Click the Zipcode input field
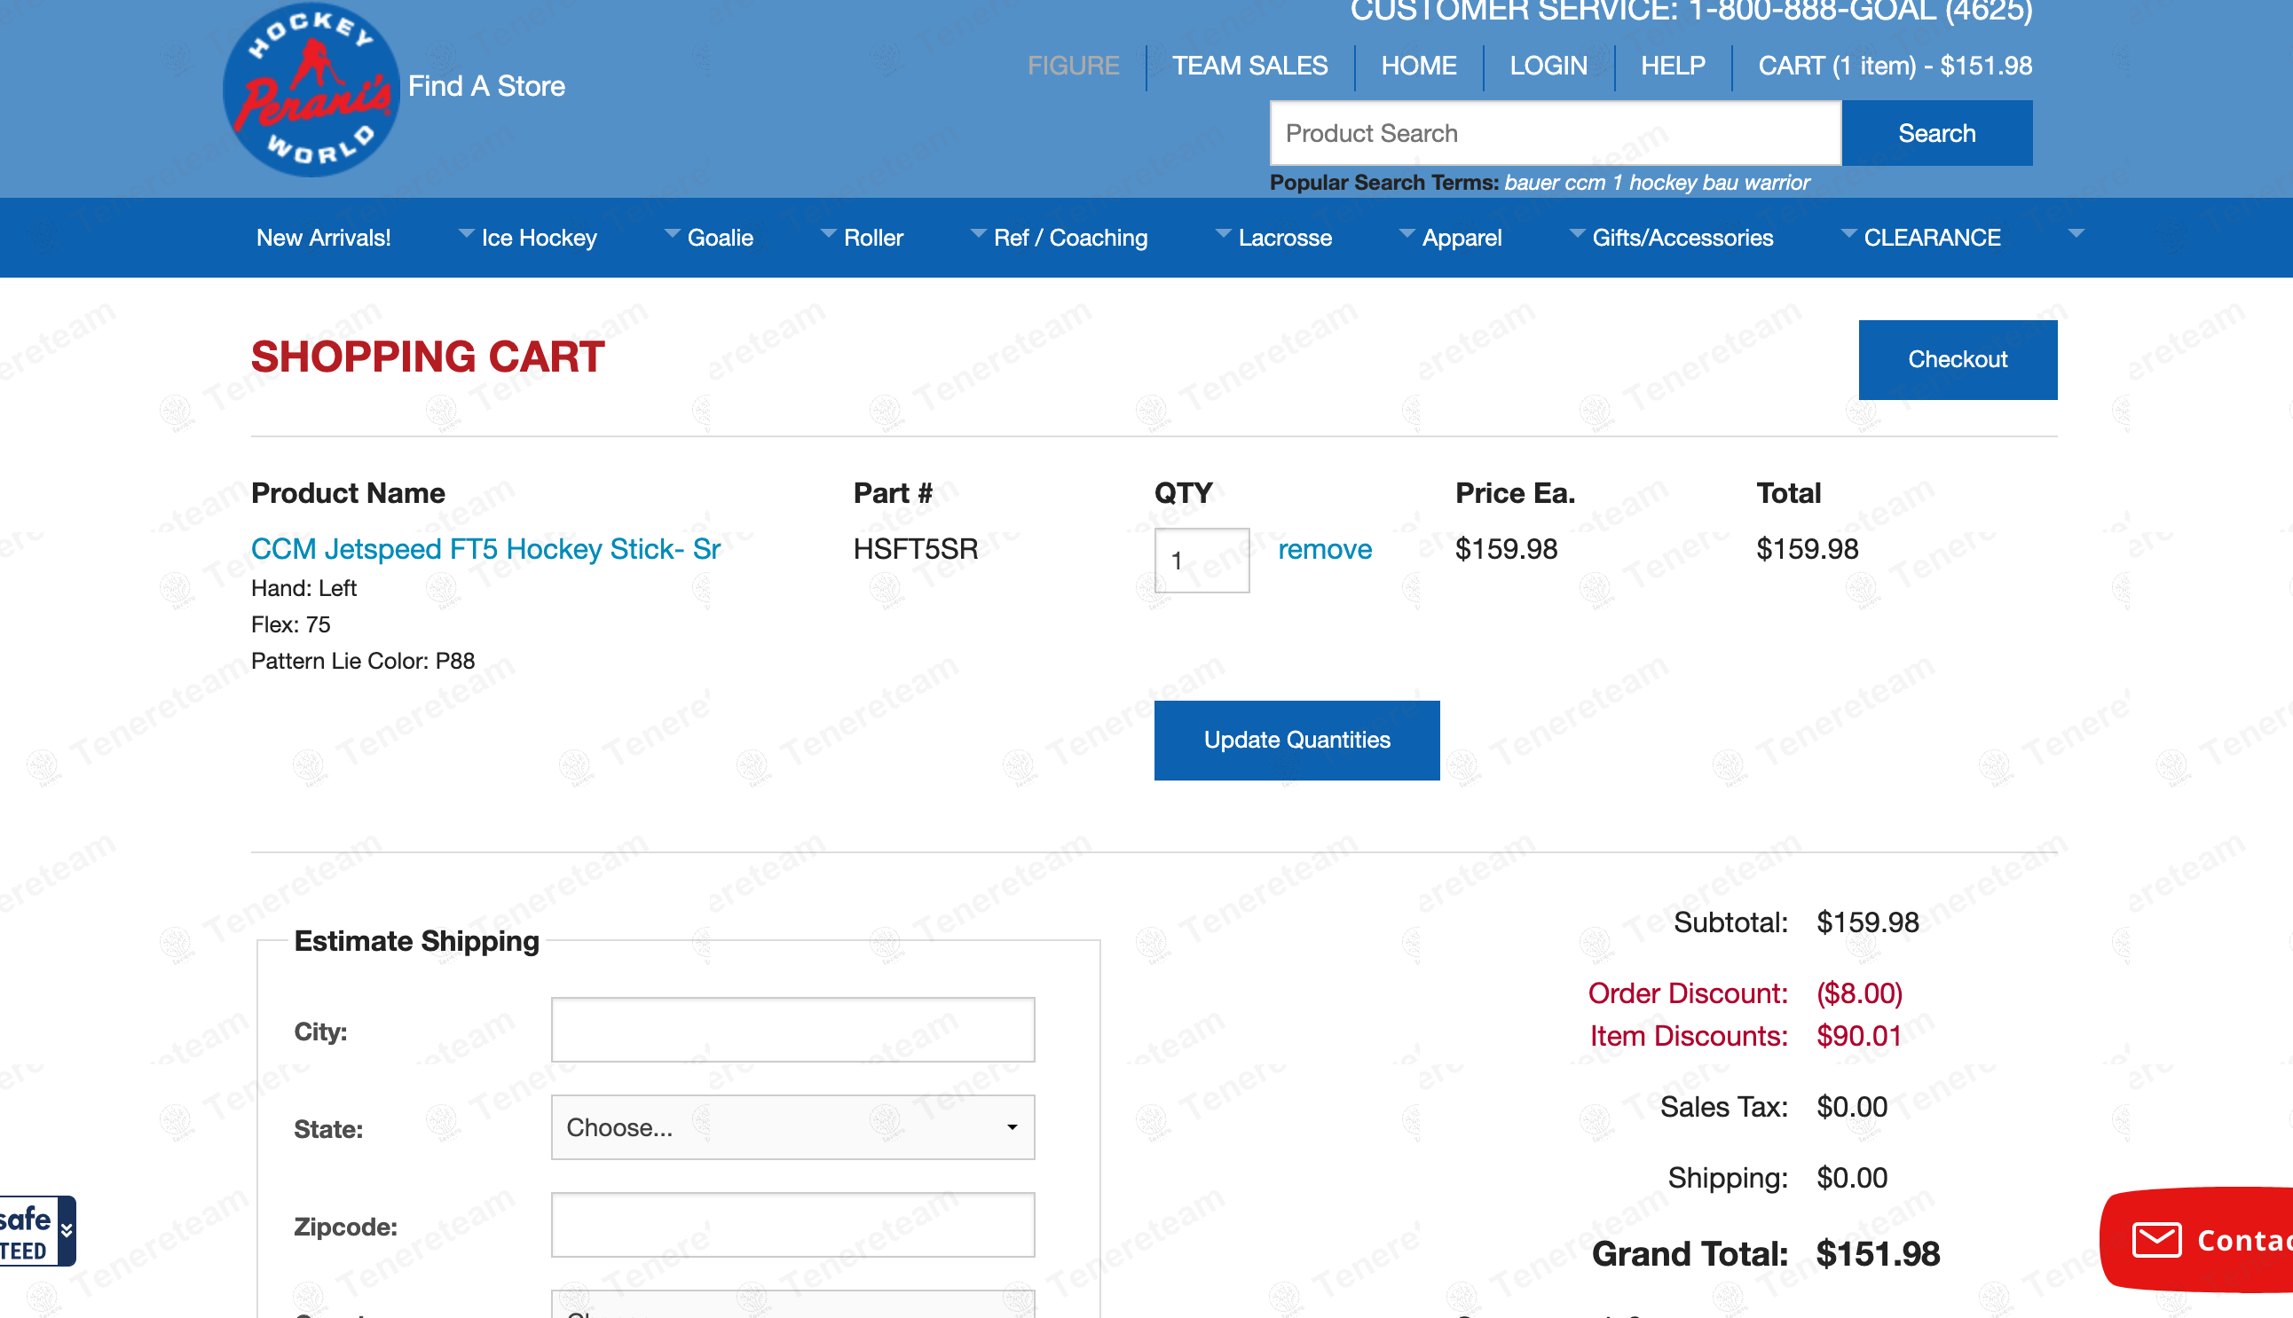 click(792, 1225)
